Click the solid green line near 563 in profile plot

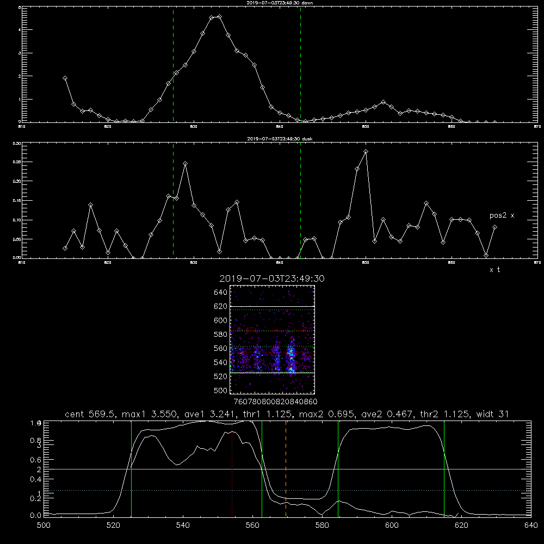pyautogui.click(x=262, y=469)
